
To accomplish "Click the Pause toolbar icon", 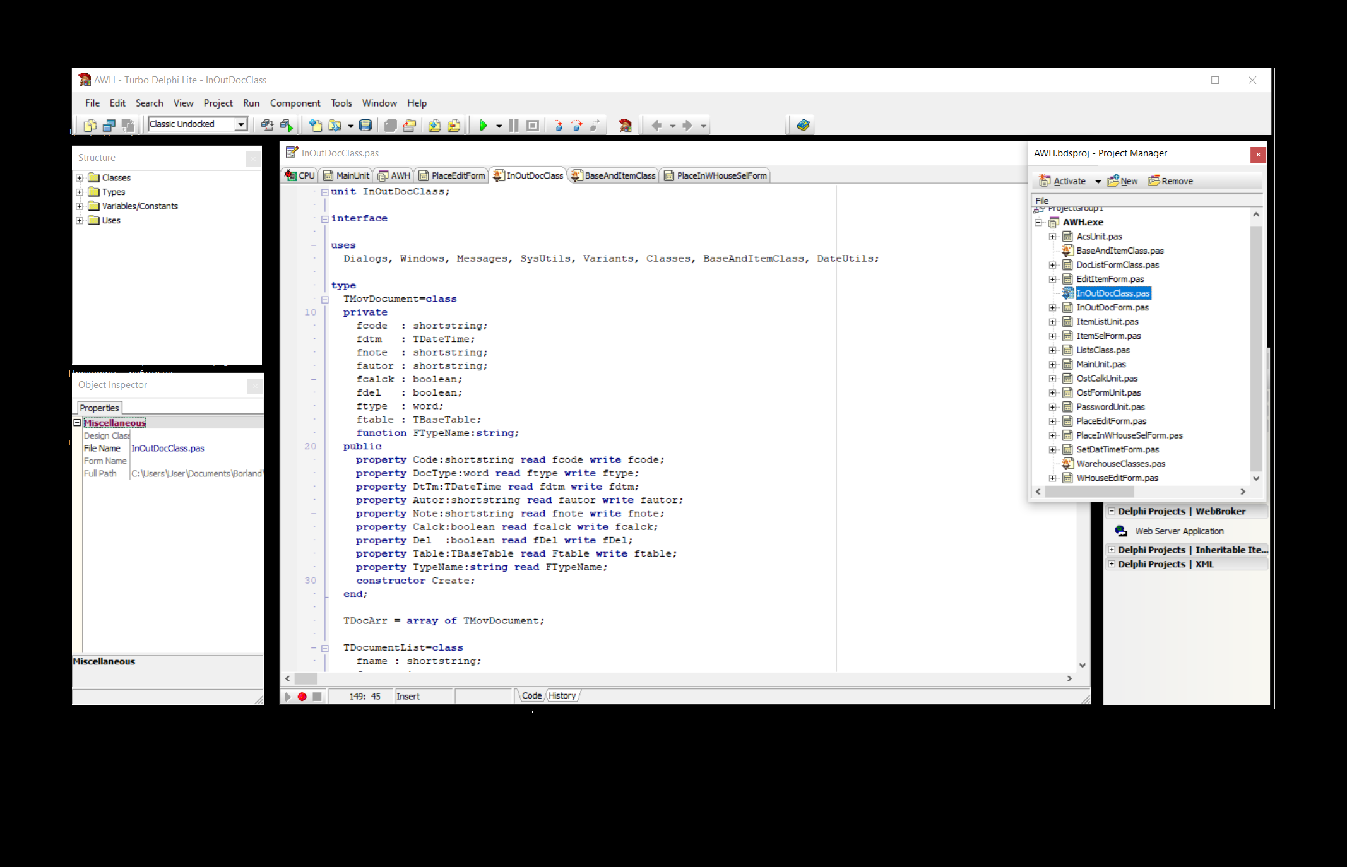I will 514,125.
